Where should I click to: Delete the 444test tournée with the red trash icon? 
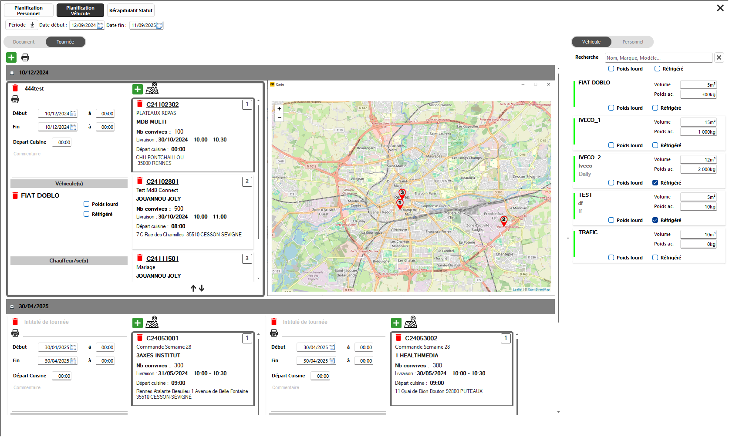point(15,88)
